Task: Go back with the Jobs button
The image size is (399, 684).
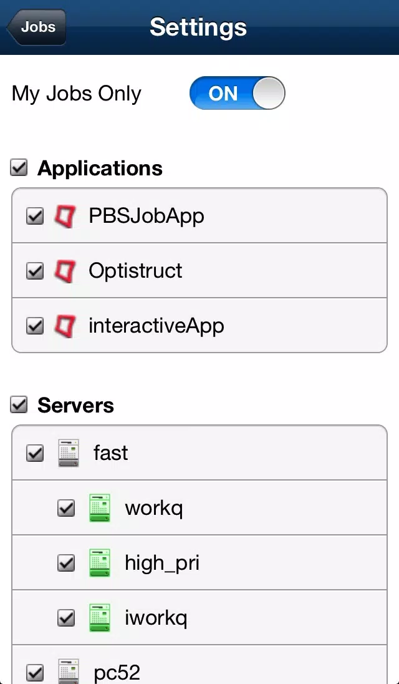Action: [37, 27]
